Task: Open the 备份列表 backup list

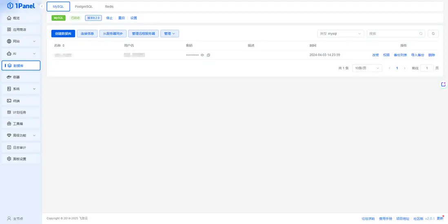Action: 400,55
